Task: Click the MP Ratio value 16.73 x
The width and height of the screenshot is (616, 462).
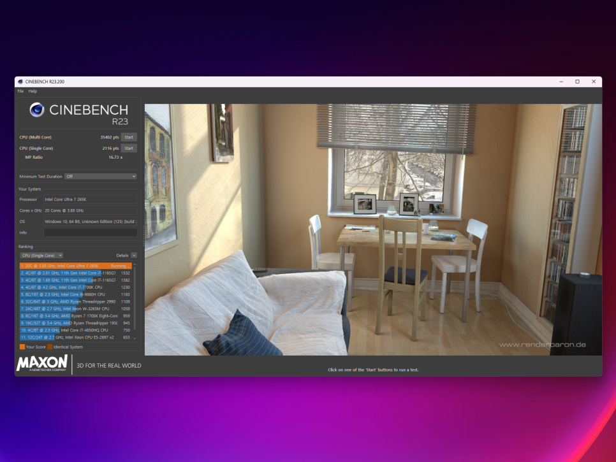Action: [115, 157]
